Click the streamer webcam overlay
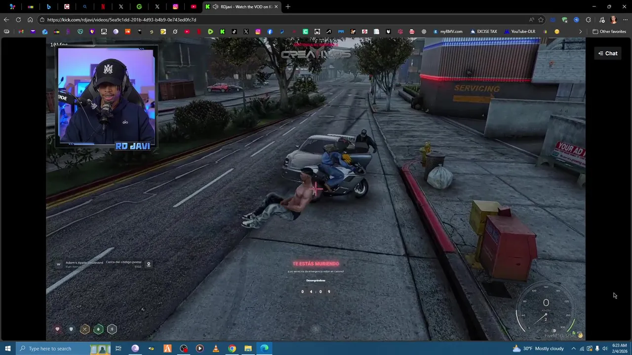The height and width of the screenshot is (355, 632). [x=107, y=98]
